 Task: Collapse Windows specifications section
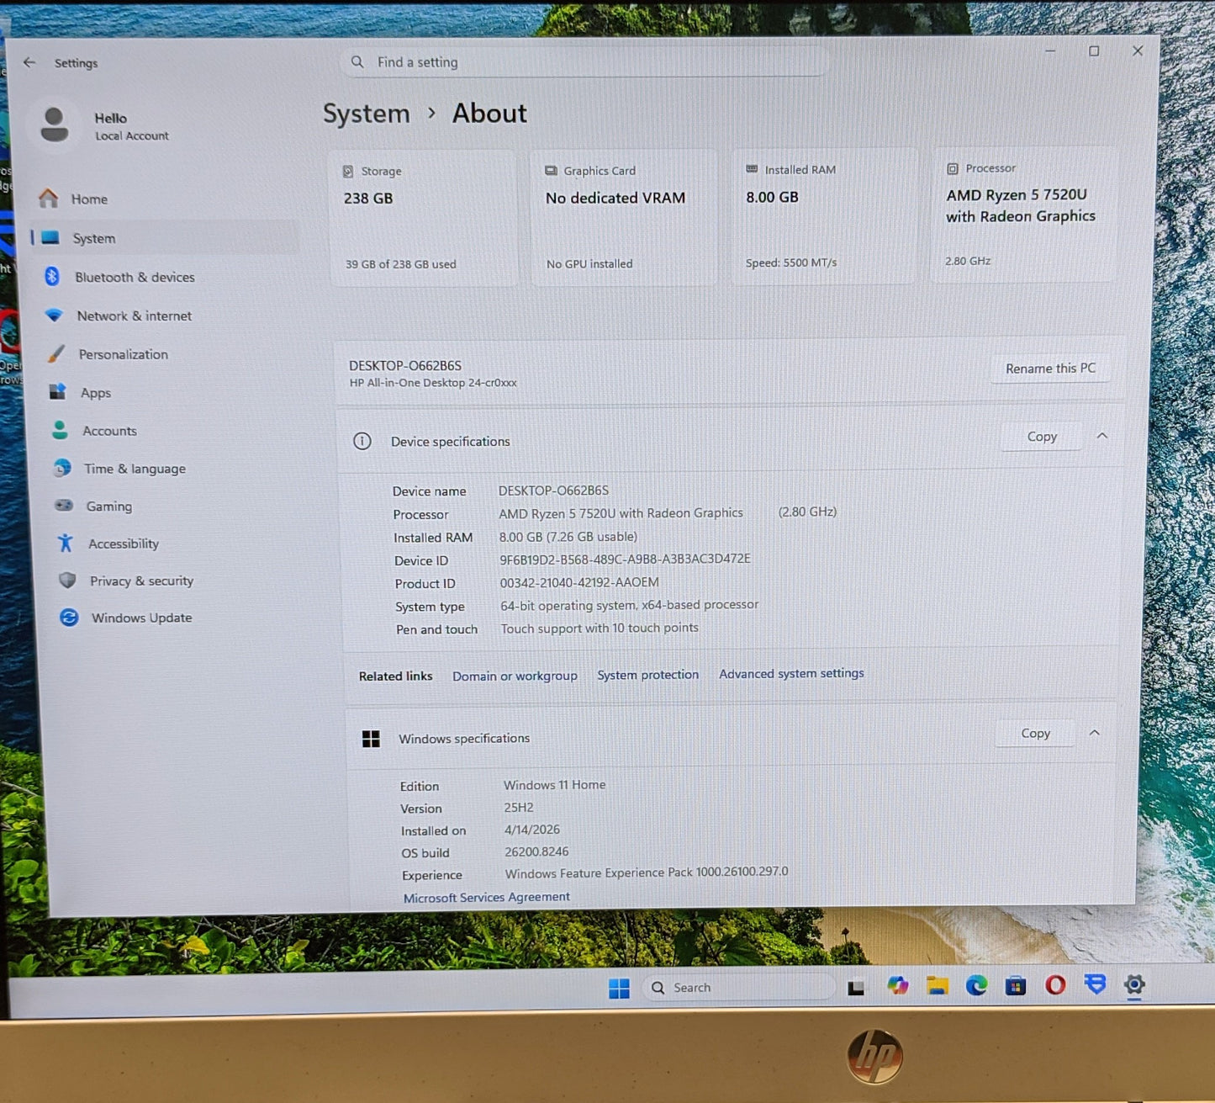[x=1095, y=733]
